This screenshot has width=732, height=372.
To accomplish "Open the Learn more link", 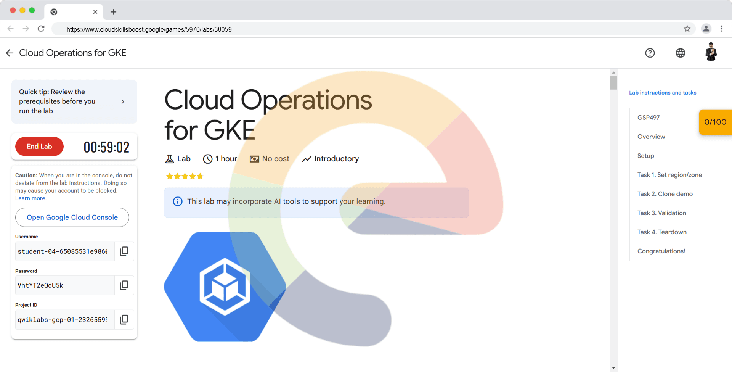I will [30, 198].
